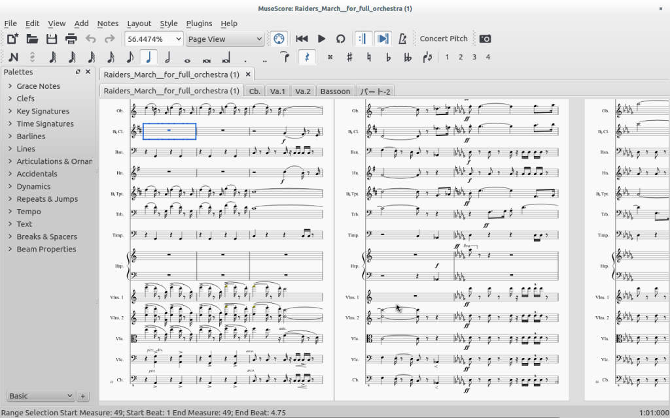Screen dimensions: 670x418
Task: Toggle pan score during playback
Action: click(382, 39)
